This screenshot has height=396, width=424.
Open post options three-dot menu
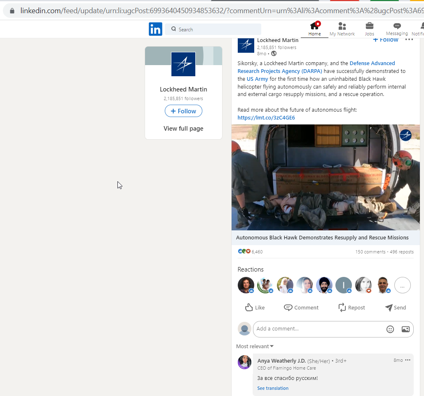[409, 40]
